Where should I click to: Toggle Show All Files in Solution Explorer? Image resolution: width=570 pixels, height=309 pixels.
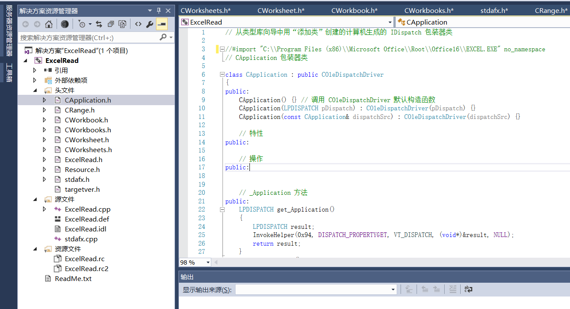[123, 24]
